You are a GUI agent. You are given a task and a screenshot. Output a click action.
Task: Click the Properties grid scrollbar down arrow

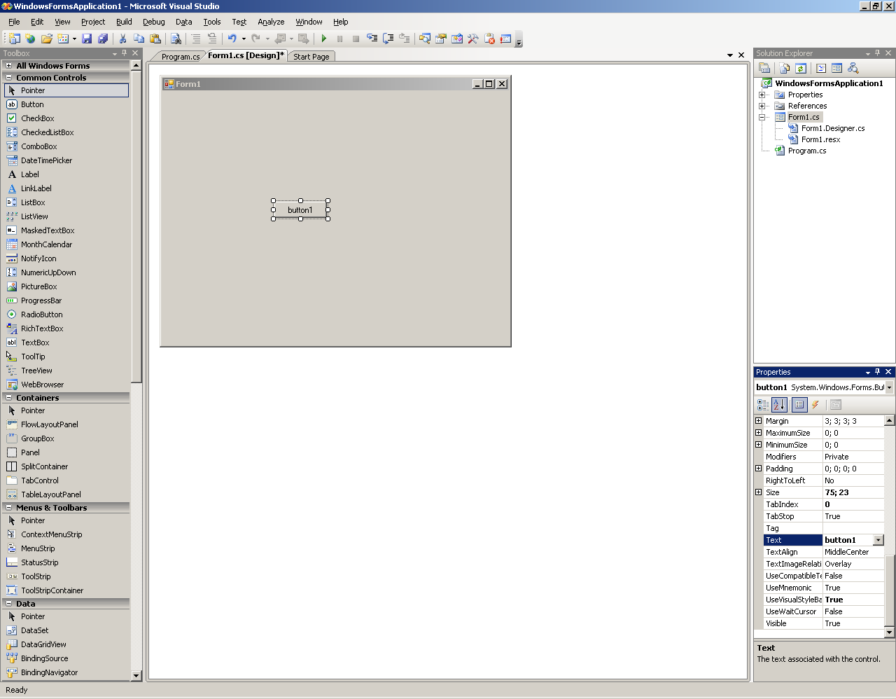tap(890, 632)
